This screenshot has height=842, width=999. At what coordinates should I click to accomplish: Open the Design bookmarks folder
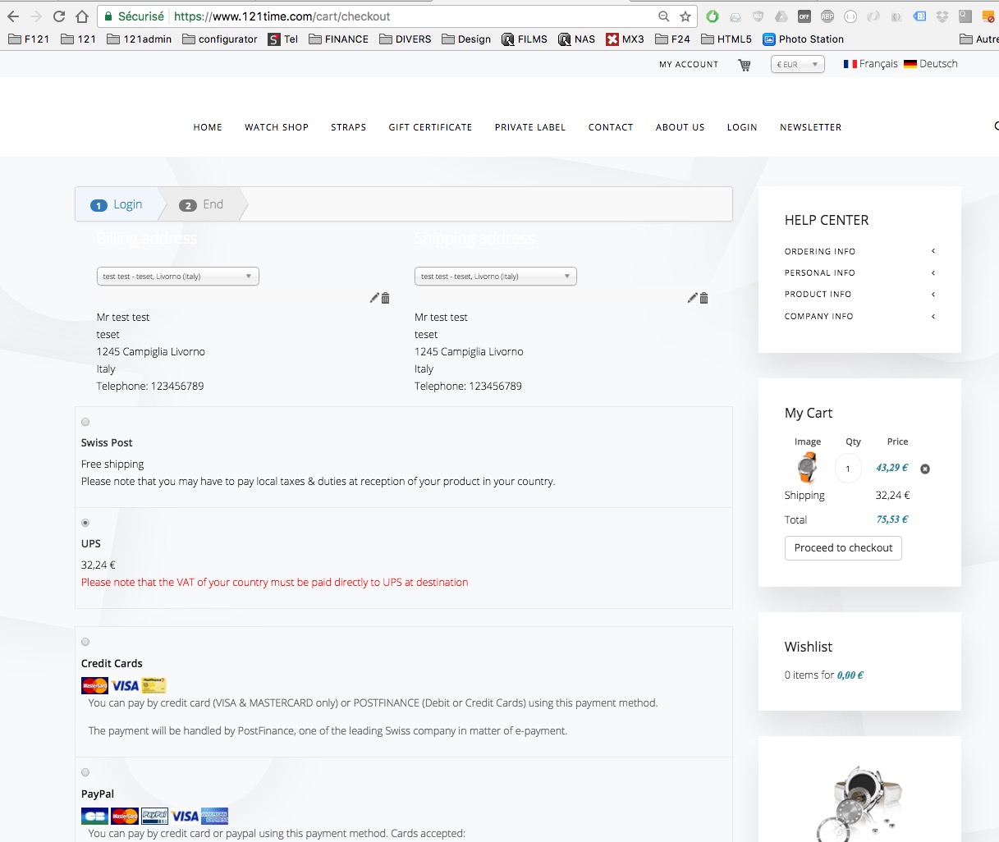(x=466, y=39)
